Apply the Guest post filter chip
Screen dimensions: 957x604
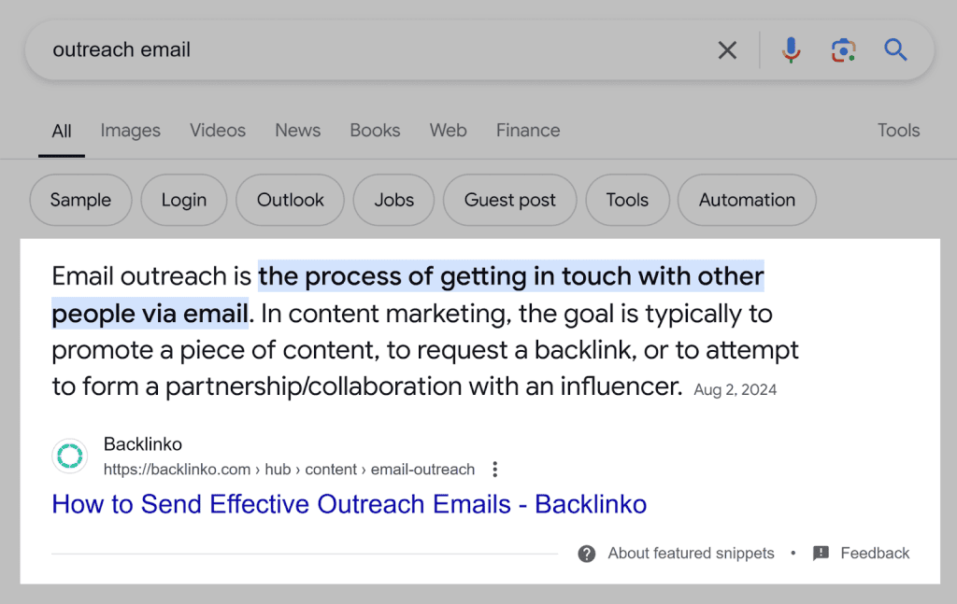(x=509, y=200)
